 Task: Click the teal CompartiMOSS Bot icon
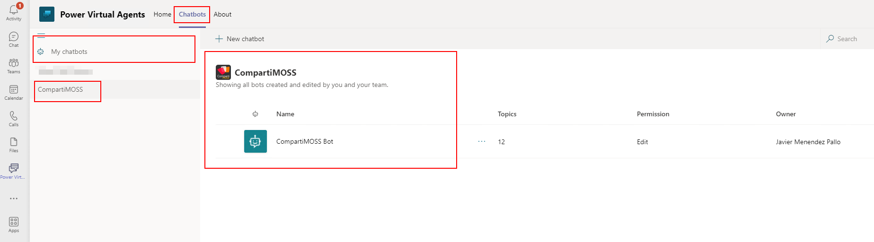[256, 141]
